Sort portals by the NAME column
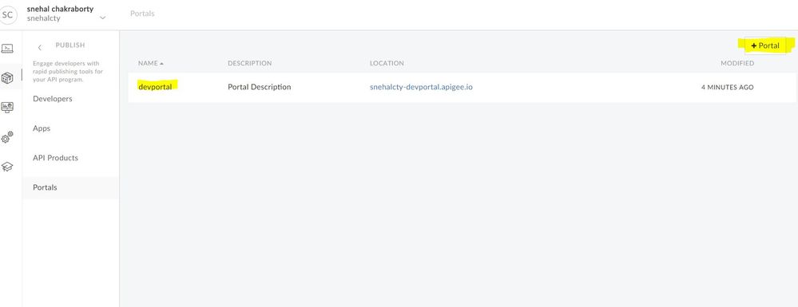798x307 pixels. click(x=151, y=64)
